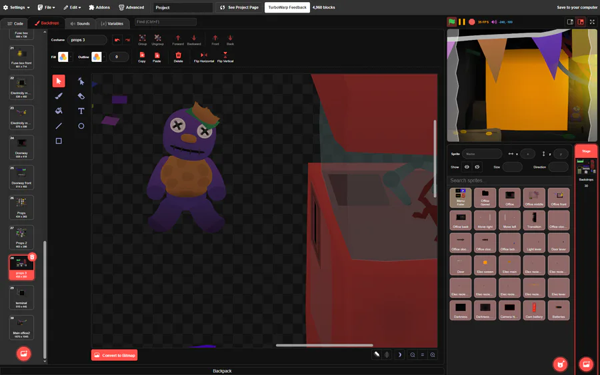Image resolution: width=600 pixels, height=375 pixels.
Task: Switch to the Sounds tab
Action: click(x=80, y=23)
